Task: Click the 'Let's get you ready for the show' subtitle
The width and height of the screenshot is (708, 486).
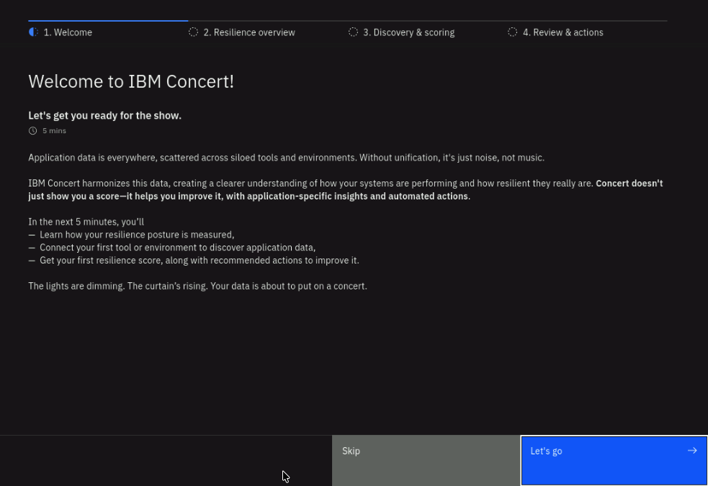Action: 104,115
